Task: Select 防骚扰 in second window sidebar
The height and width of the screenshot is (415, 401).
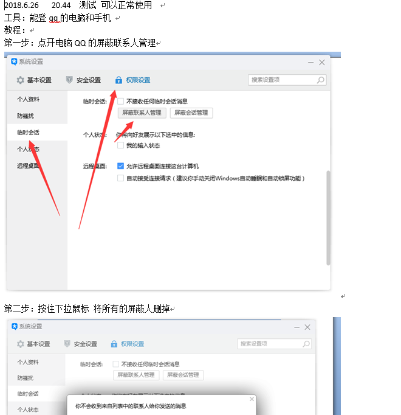Action: pyautogui.click(x=26, y=378)
